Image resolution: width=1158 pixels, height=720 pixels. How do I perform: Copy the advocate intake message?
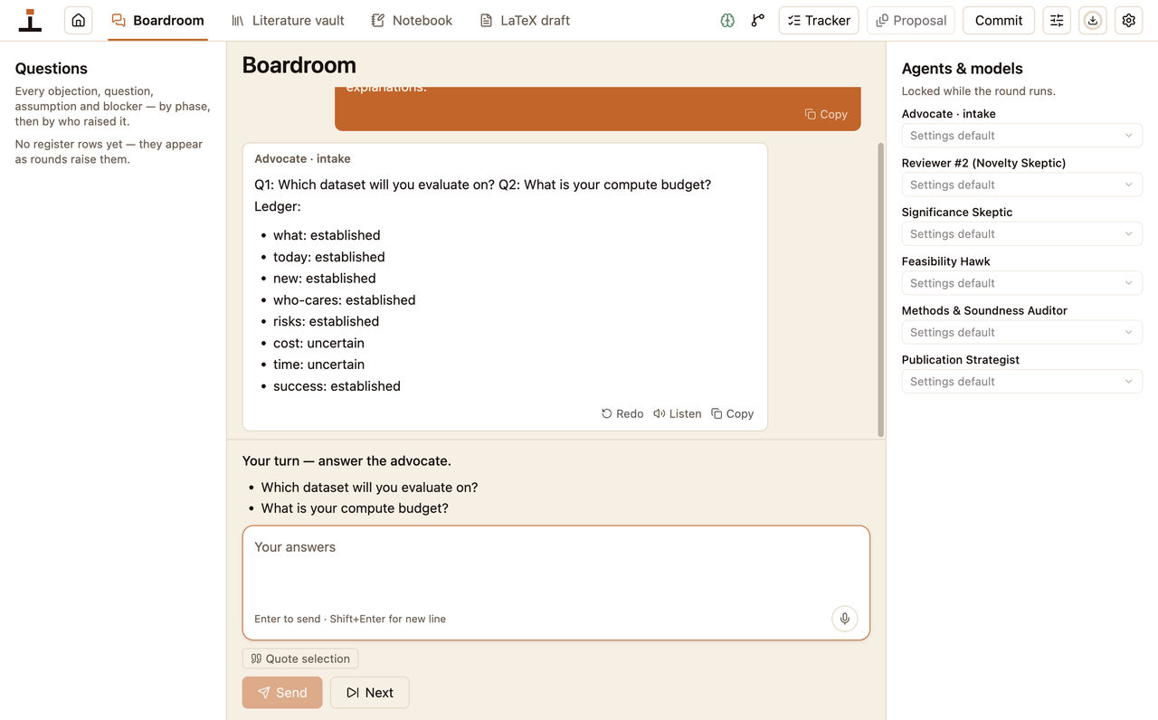pyautogui.click(x=732, y=413)
